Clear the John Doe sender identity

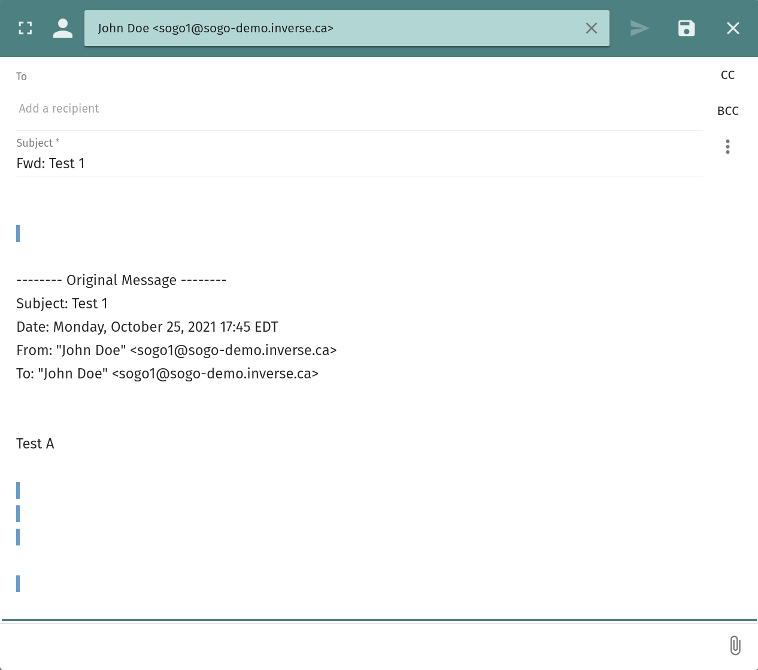[x=591, y=28]
